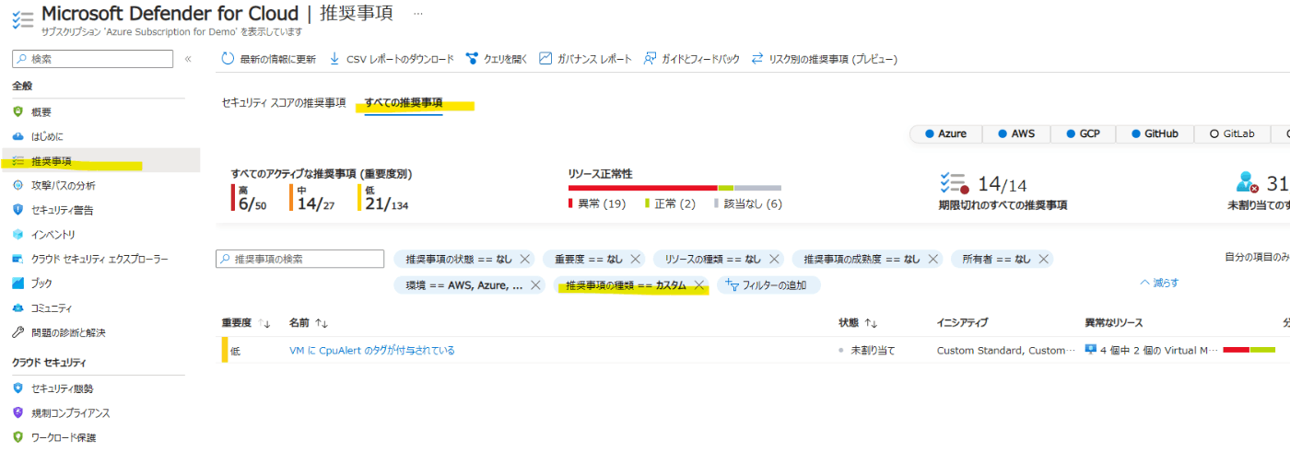
Task: Remove the 推奨事項の成熟度 filter
Action: click(932, 260)
